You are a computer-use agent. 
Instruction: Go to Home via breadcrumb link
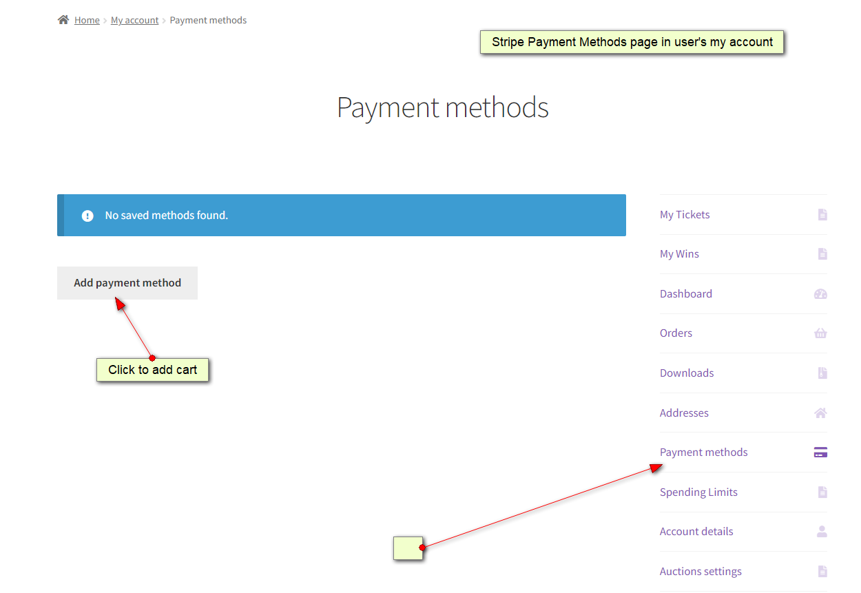tap(87, 20)
